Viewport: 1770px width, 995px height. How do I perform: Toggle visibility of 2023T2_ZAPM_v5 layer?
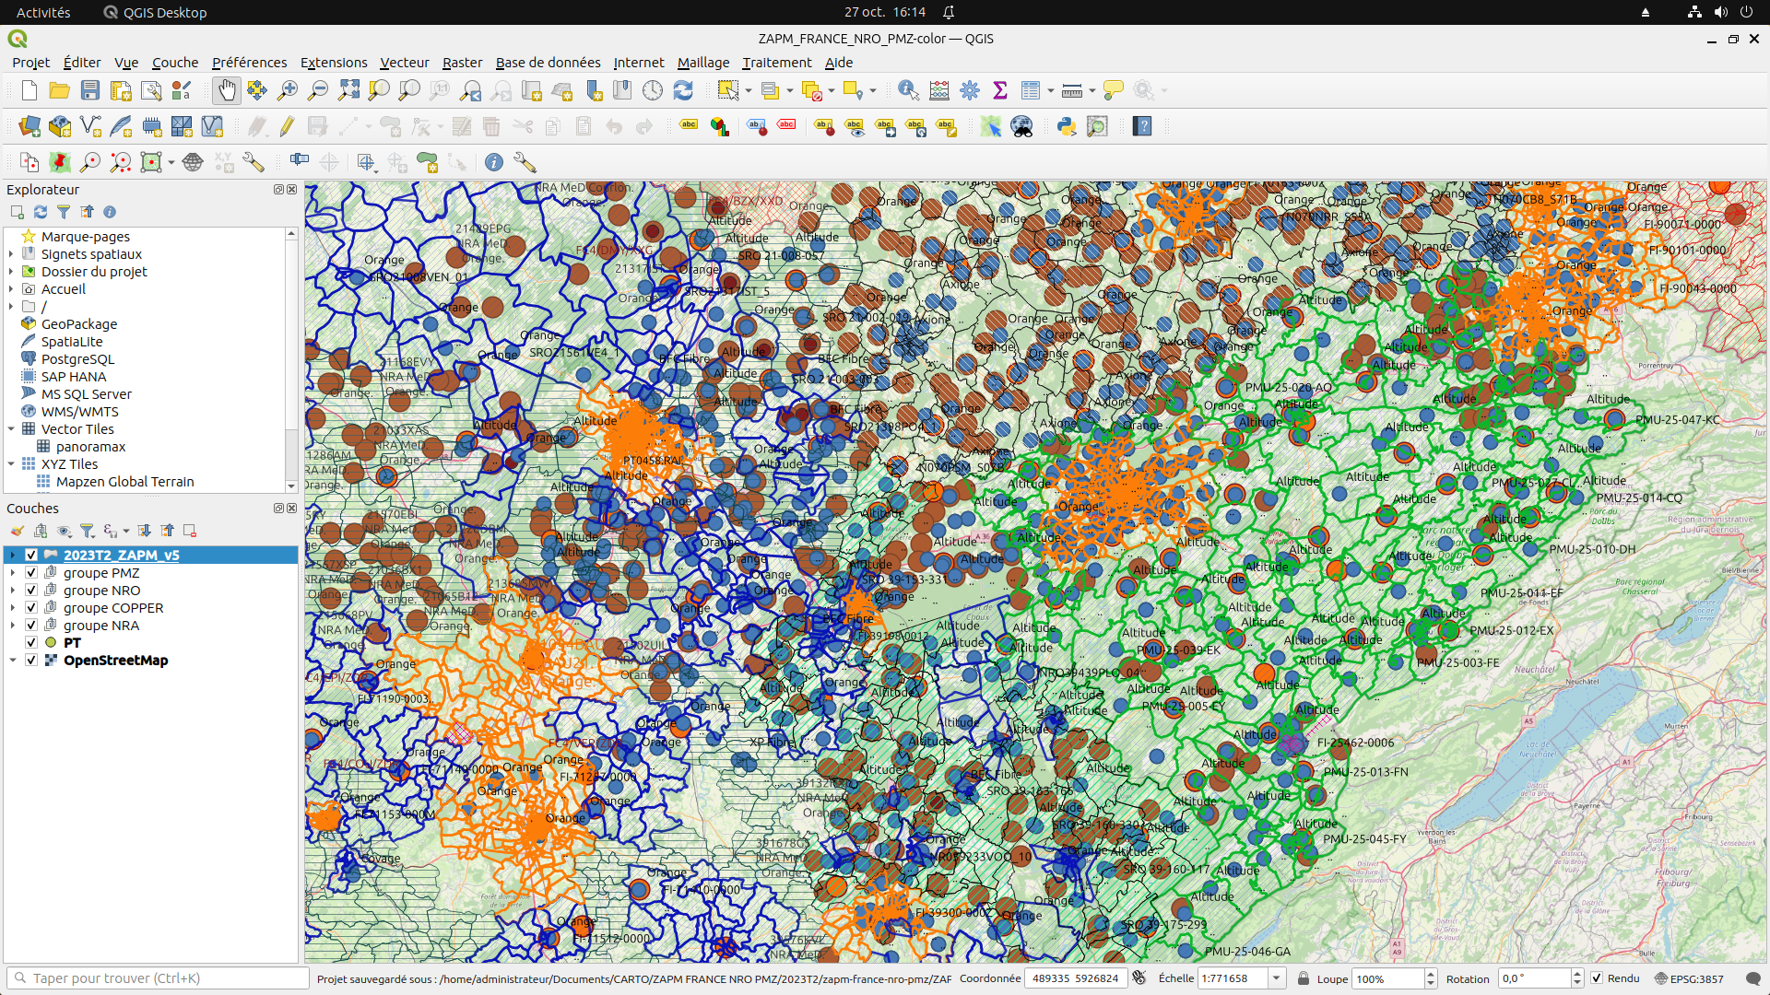31,555
